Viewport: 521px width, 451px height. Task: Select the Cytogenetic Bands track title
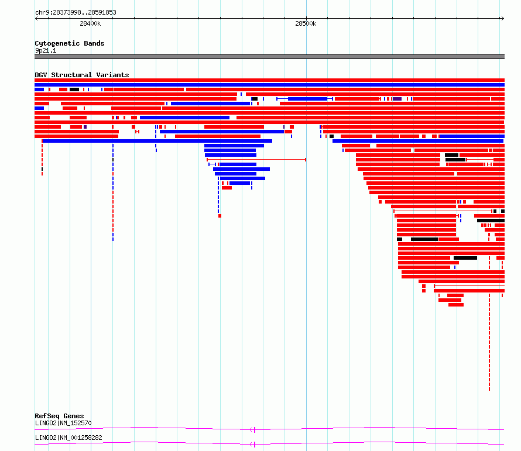click(x=70, y=43)
